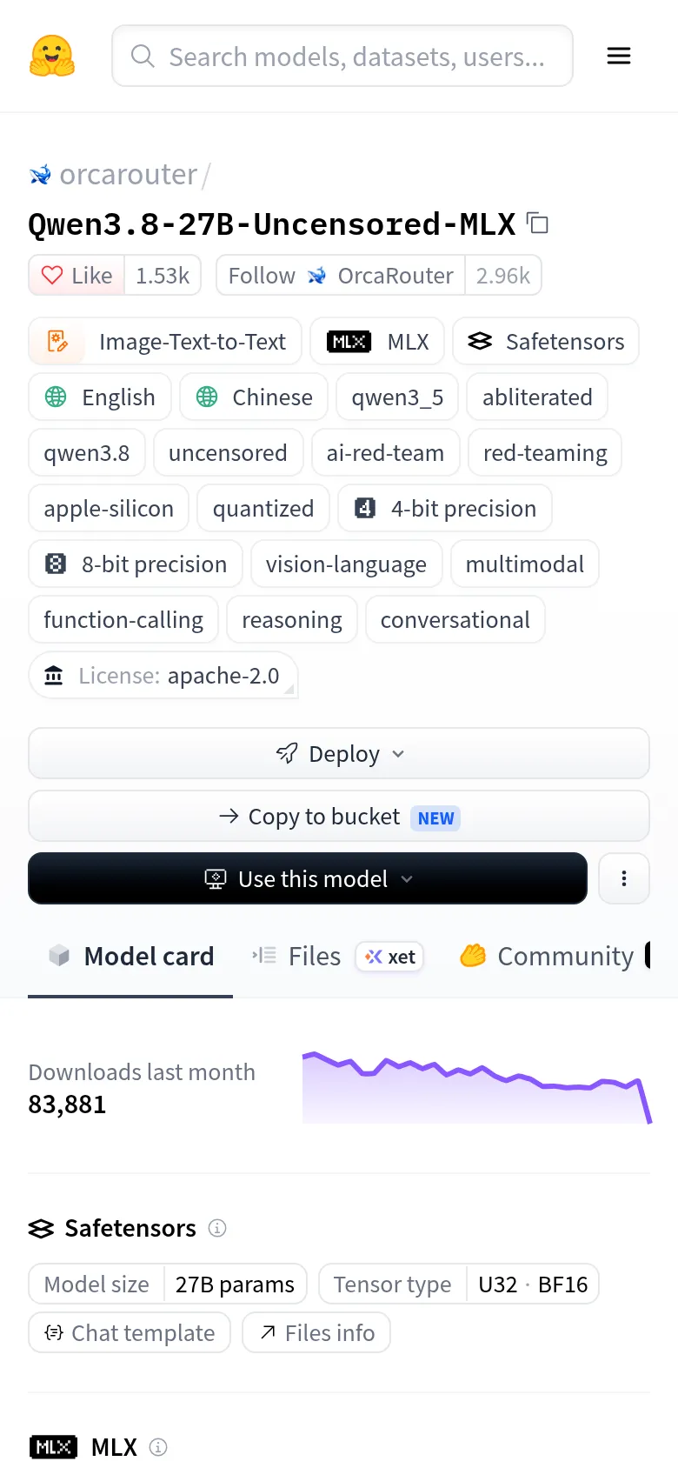Open the Use this model dropdown
The image size is (678, 1468).
point(308,878)
